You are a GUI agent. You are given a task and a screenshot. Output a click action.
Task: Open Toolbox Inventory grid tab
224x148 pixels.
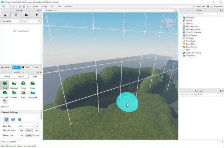pos(16,15)
